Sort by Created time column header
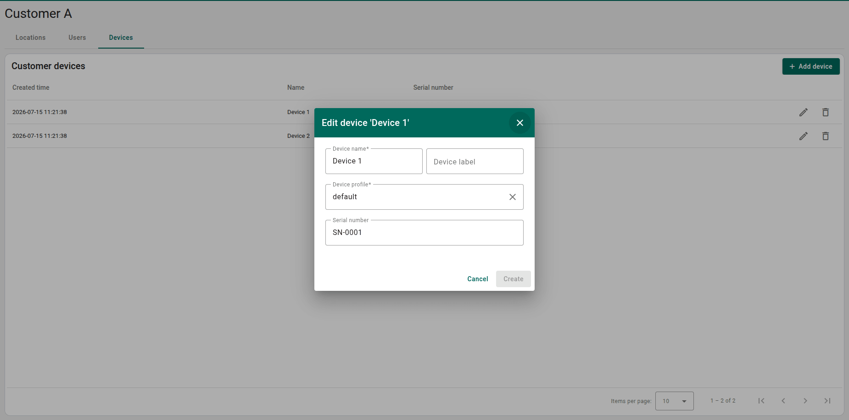Viewport: 849px width, 420px height. 31,87
